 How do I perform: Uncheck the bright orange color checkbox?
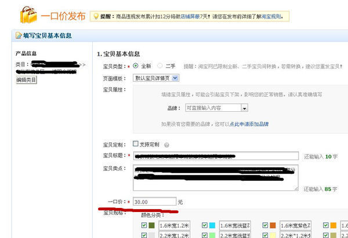click(x=325, y=225)
